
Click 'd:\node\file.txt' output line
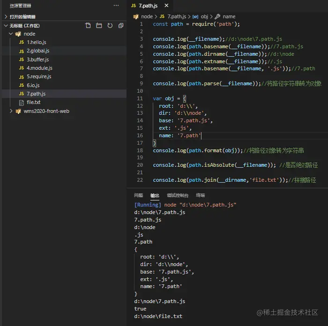[x=158, y=316]
